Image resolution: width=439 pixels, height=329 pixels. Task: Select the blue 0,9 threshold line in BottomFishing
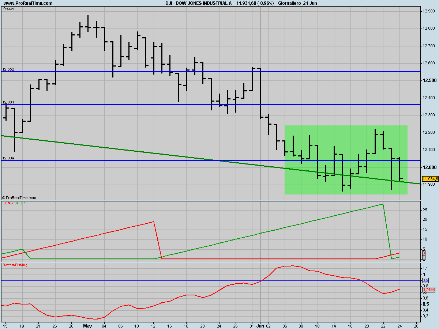[210, 280]
